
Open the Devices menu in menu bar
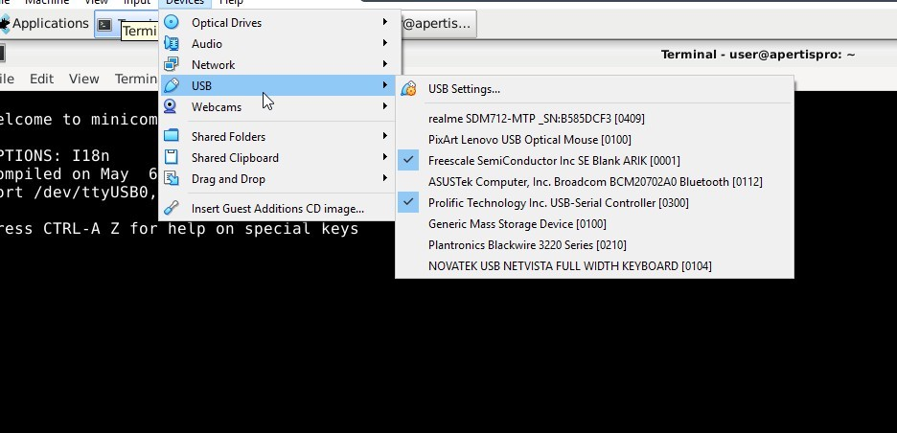coord(185,2)
